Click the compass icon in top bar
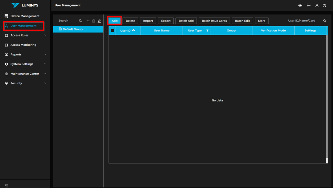The image size is (333, 188). pyautogui.click(x=300, y=6)
